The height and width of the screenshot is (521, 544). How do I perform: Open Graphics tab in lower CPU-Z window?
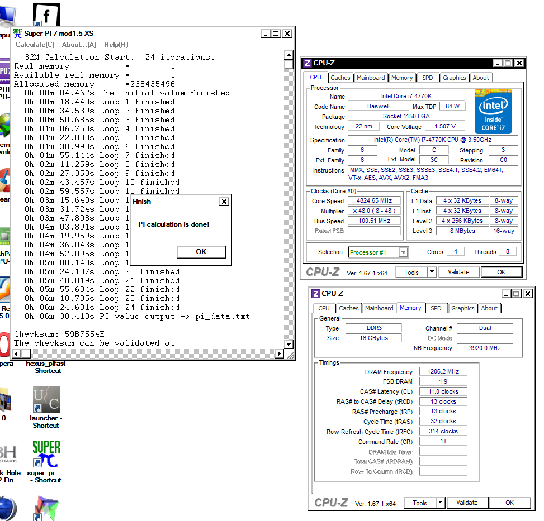[462, 308]
